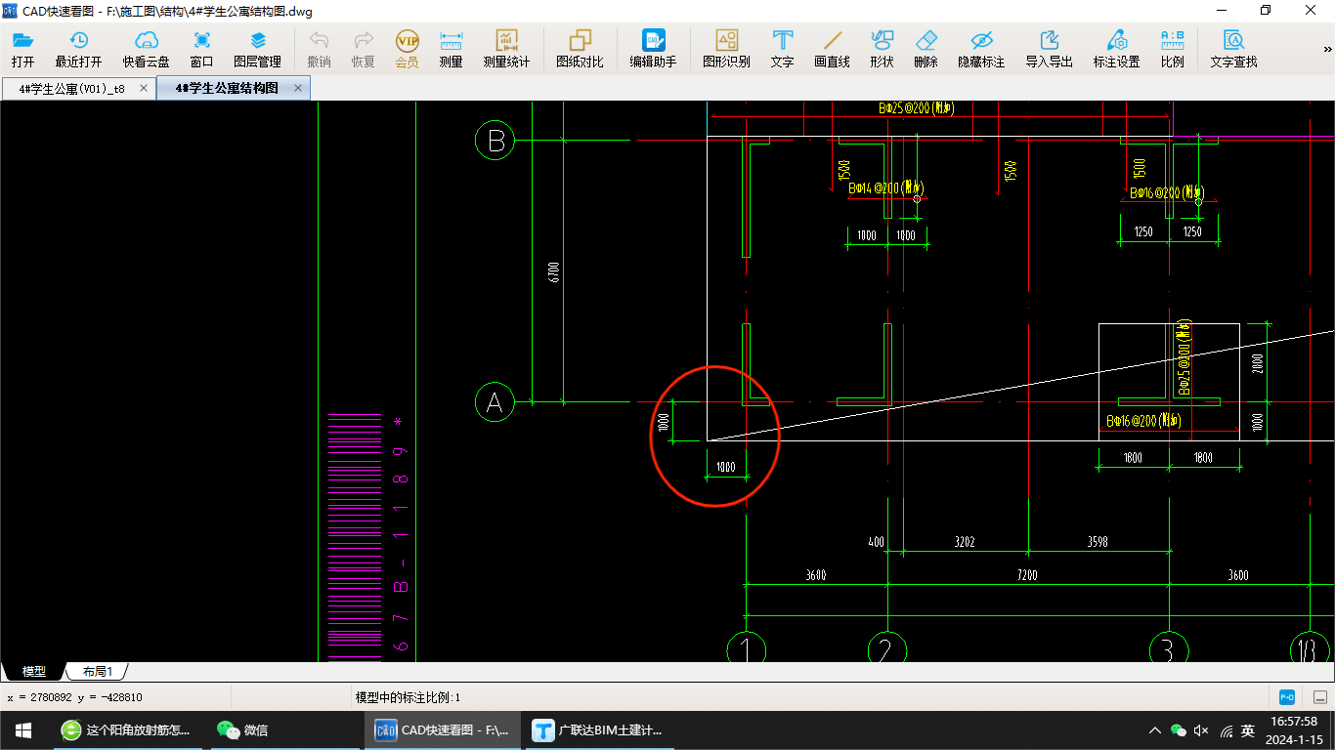Open 广联达BIM土建计... taskbar item
The height and width of the screenshot is (750, 1335).
[x=601, y=729]
